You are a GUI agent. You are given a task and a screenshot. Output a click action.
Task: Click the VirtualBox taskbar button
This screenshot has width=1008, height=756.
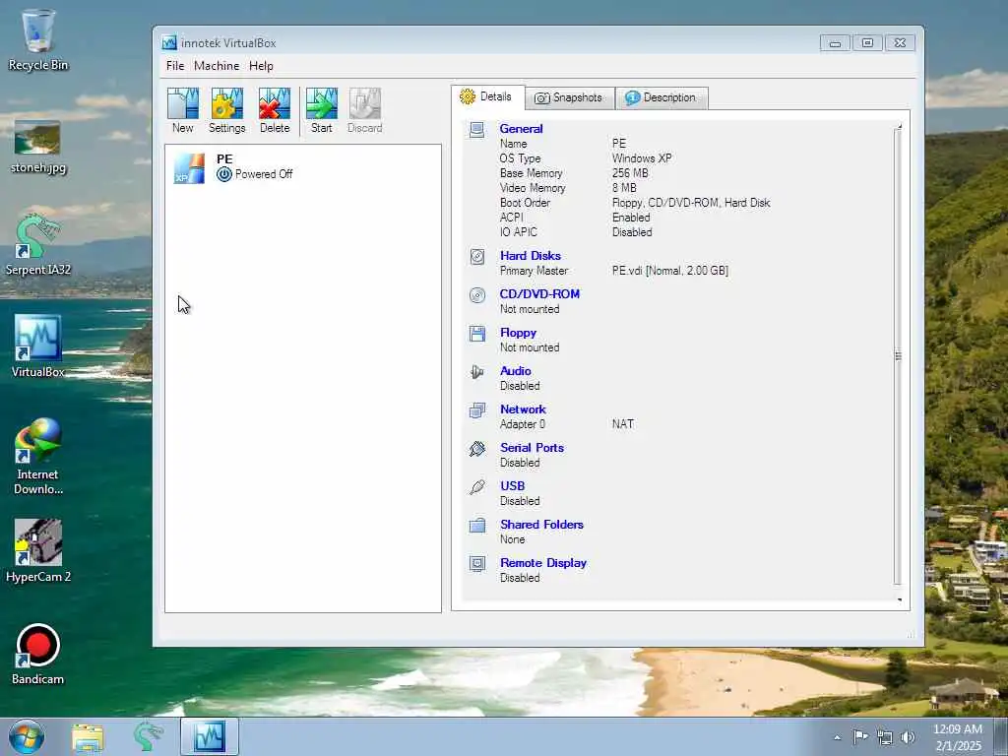(x=210, y=736)
